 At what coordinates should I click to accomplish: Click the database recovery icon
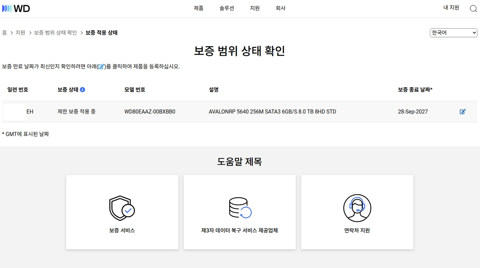click(240, 208)
